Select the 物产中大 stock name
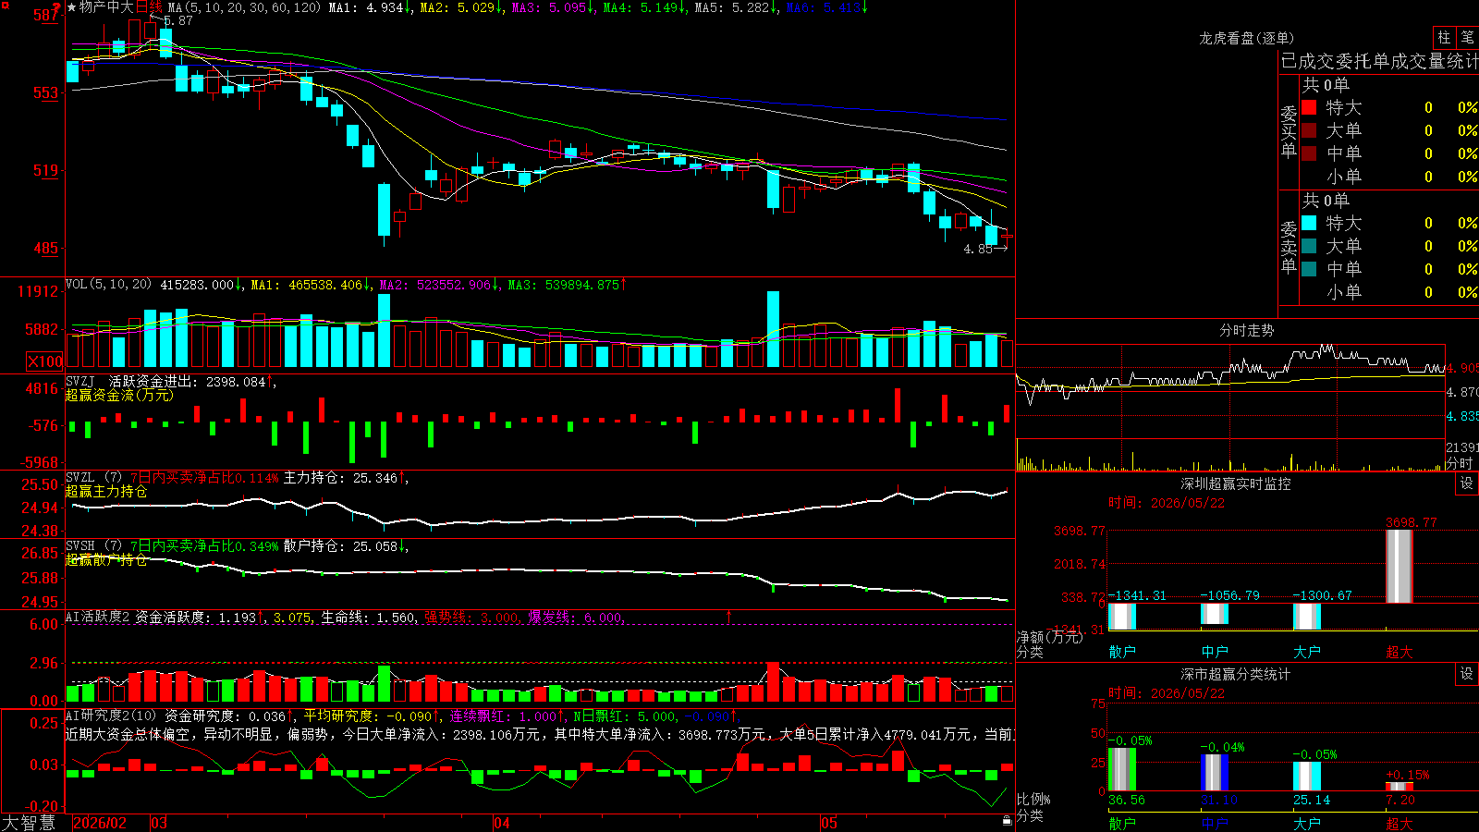The height and width of the screenshot is (832, 1479). click(106, 7)
